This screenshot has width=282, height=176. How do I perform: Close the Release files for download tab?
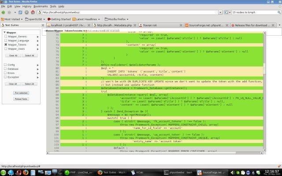tap(273, 25)
